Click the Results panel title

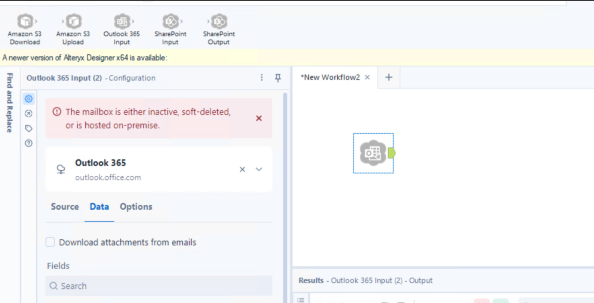pyautogui.click(x=365, y=280)
